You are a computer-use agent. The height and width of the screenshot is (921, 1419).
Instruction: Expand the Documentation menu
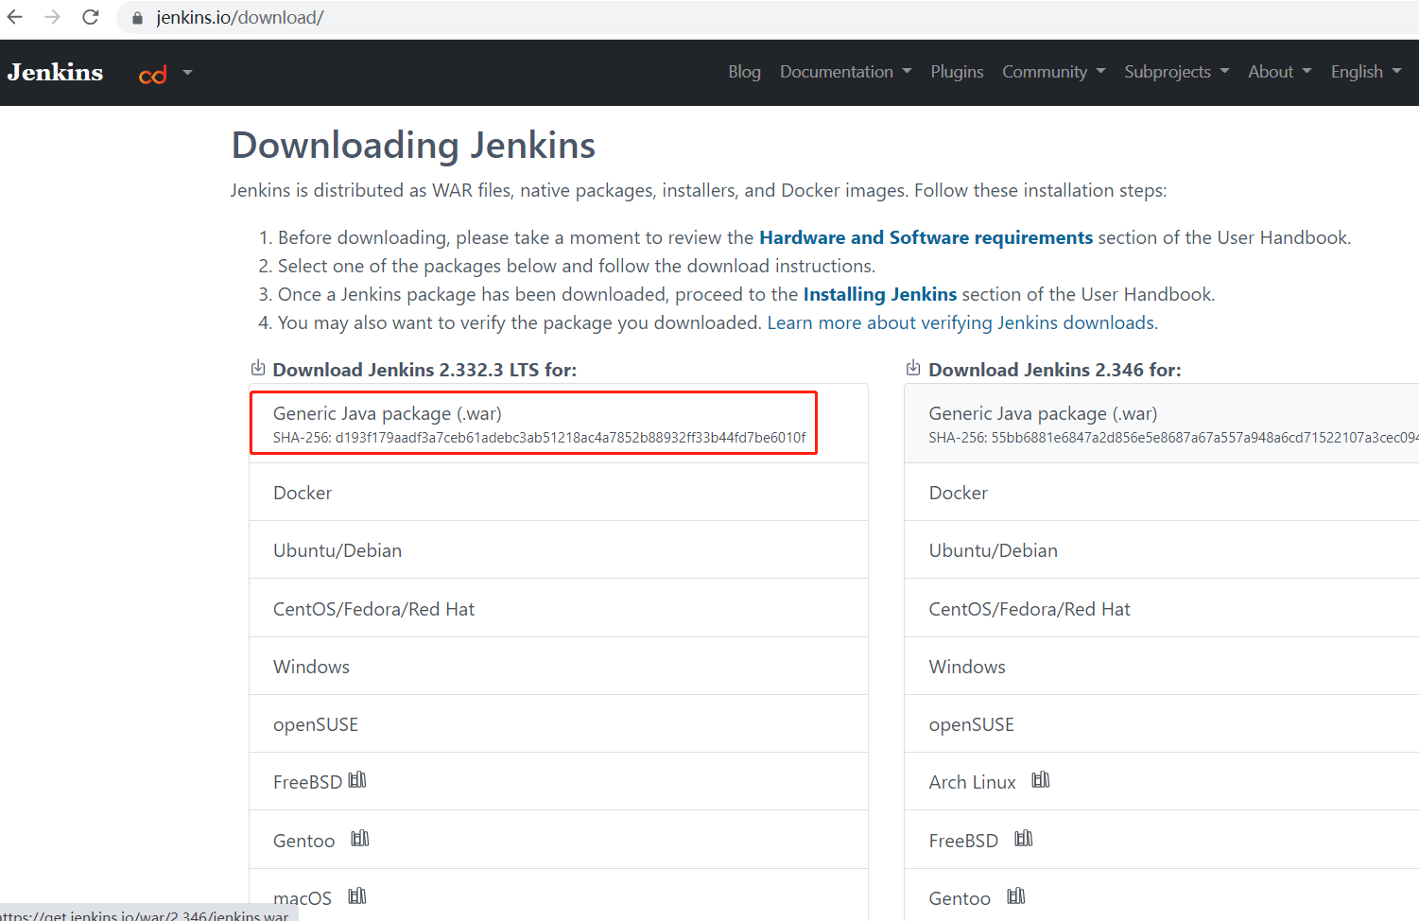[x=845, y=72]
